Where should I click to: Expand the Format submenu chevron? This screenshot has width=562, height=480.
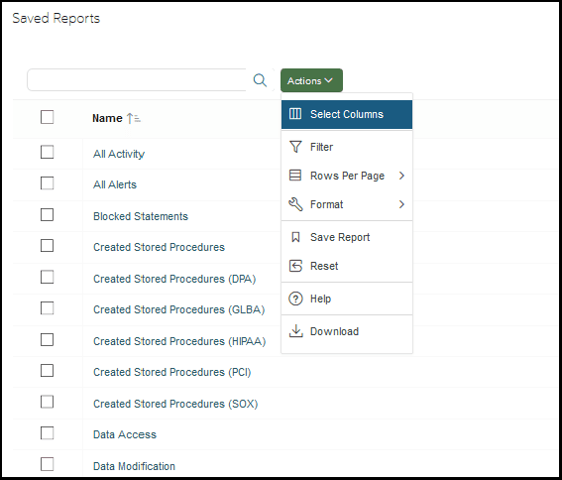point(401,204)
